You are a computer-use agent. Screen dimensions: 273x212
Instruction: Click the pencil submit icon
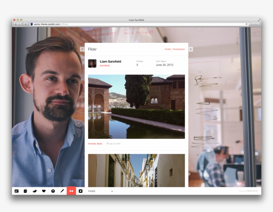point(62,191)
